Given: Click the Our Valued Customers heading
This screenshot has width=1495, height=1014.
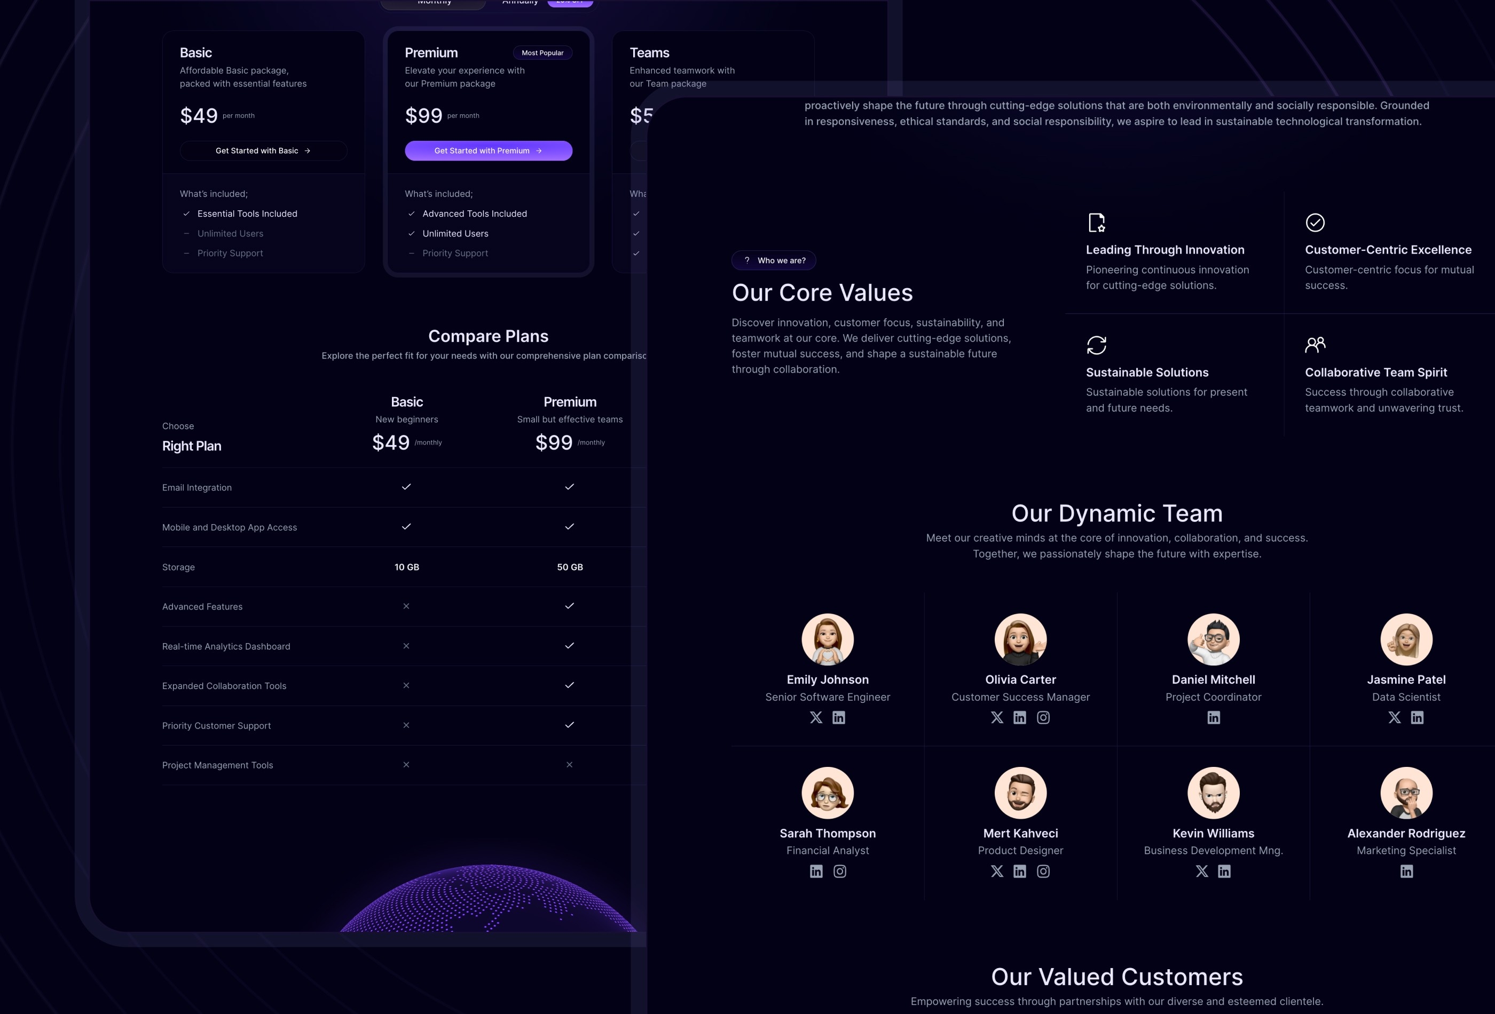Looking at the screenshot, I should point(1117,977).
